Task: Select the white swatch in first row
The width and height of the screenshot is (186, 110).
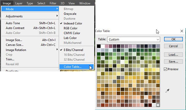Action: [x=103, y=46]
